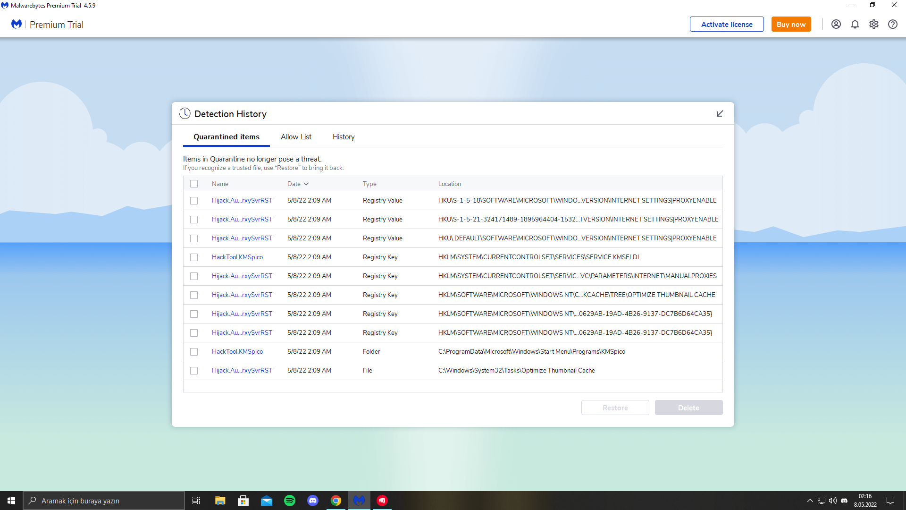Click network icon in system tray
The width and height of the screenshot is (906, 510).
point(822,501)
